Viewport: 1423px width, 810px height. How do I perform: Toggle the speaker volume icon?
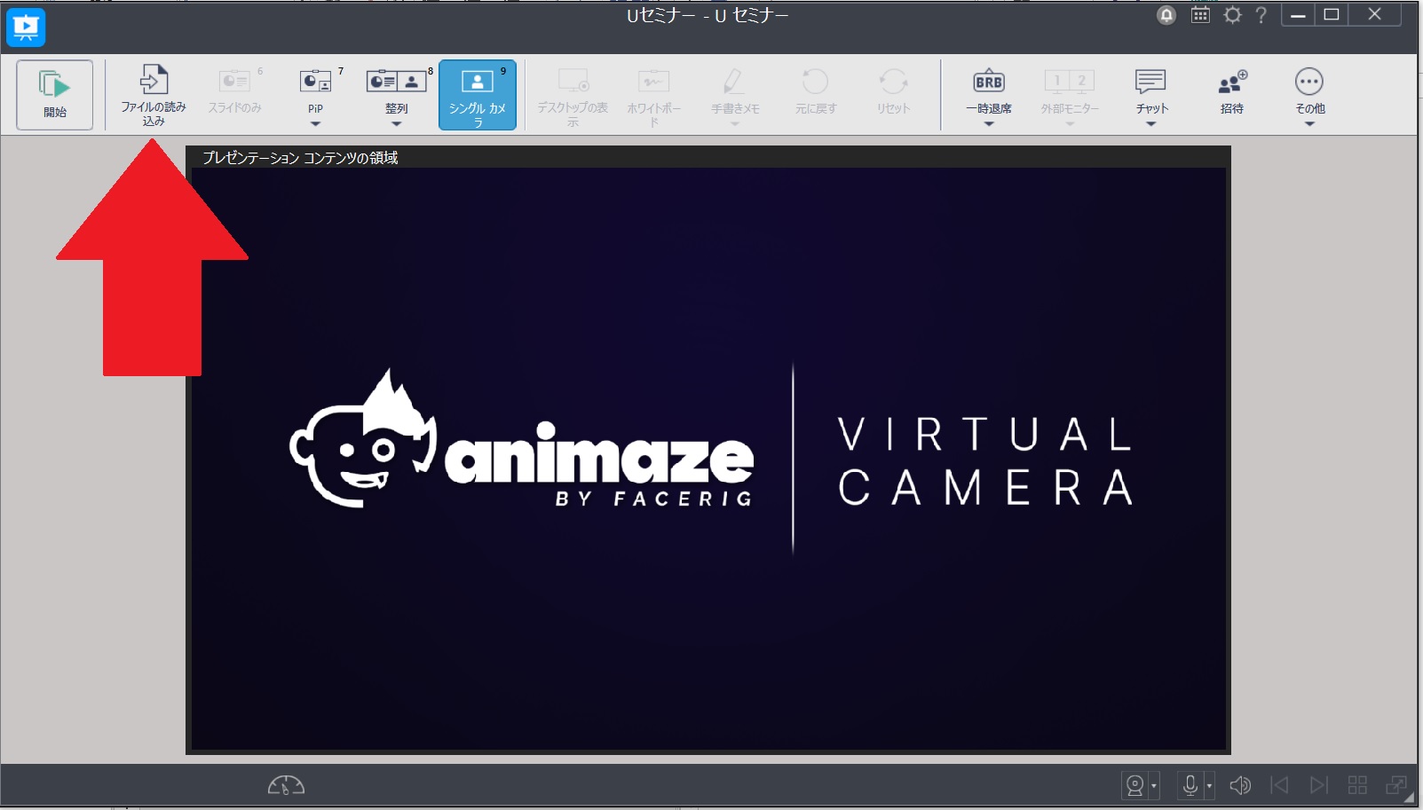pos(1240,785)
